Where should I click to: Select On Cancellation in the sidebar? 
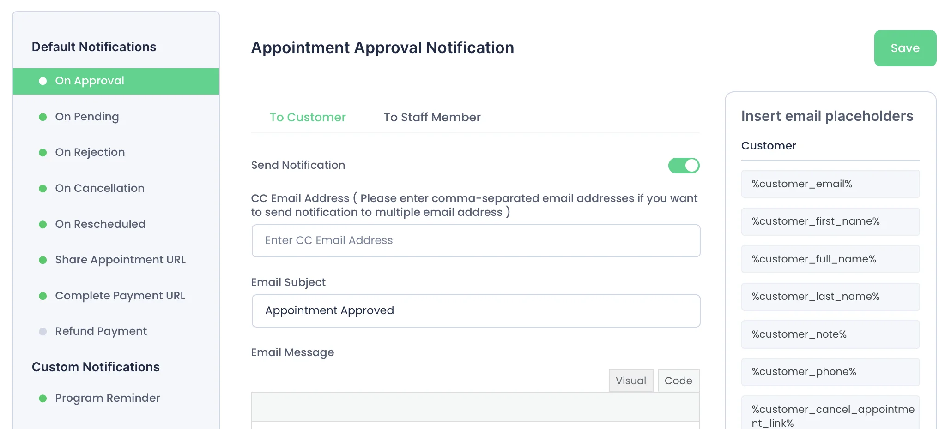[99, 189]
